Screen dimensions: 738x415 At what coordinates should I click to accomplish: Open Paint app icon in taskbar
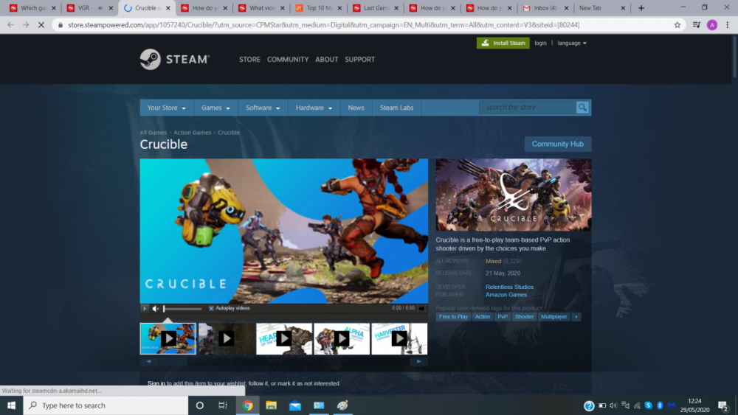coord(342,405)
